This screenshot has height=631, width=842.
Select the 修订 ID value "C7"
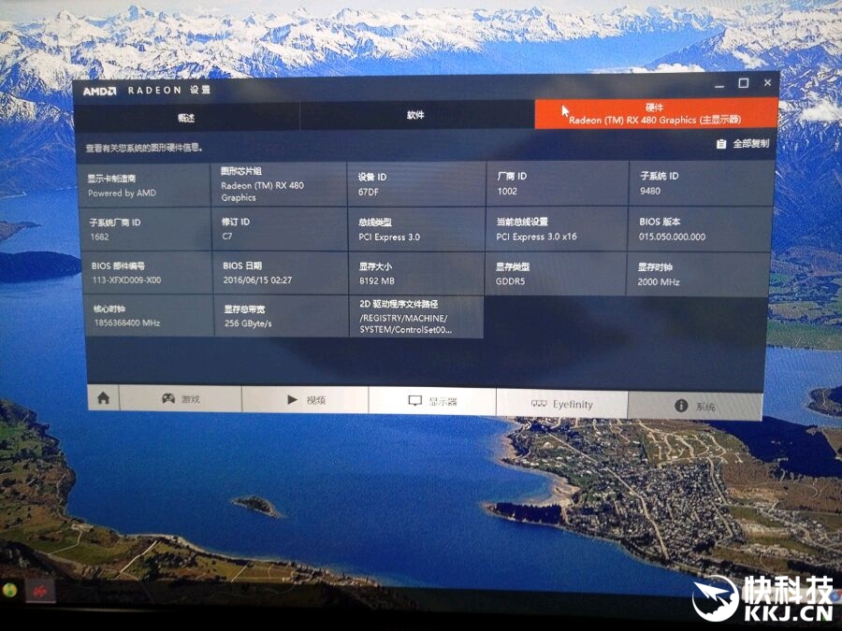pos(227,237)
